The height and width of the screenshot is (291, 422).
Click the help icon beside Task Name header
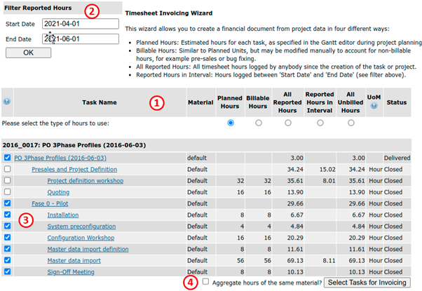[x=7, y=102]
